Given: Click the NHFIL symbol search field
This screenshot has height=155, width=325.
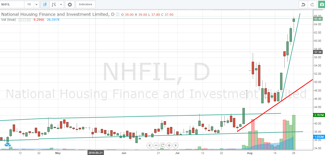Looking at the screenshot, I should tap(12, 4).
